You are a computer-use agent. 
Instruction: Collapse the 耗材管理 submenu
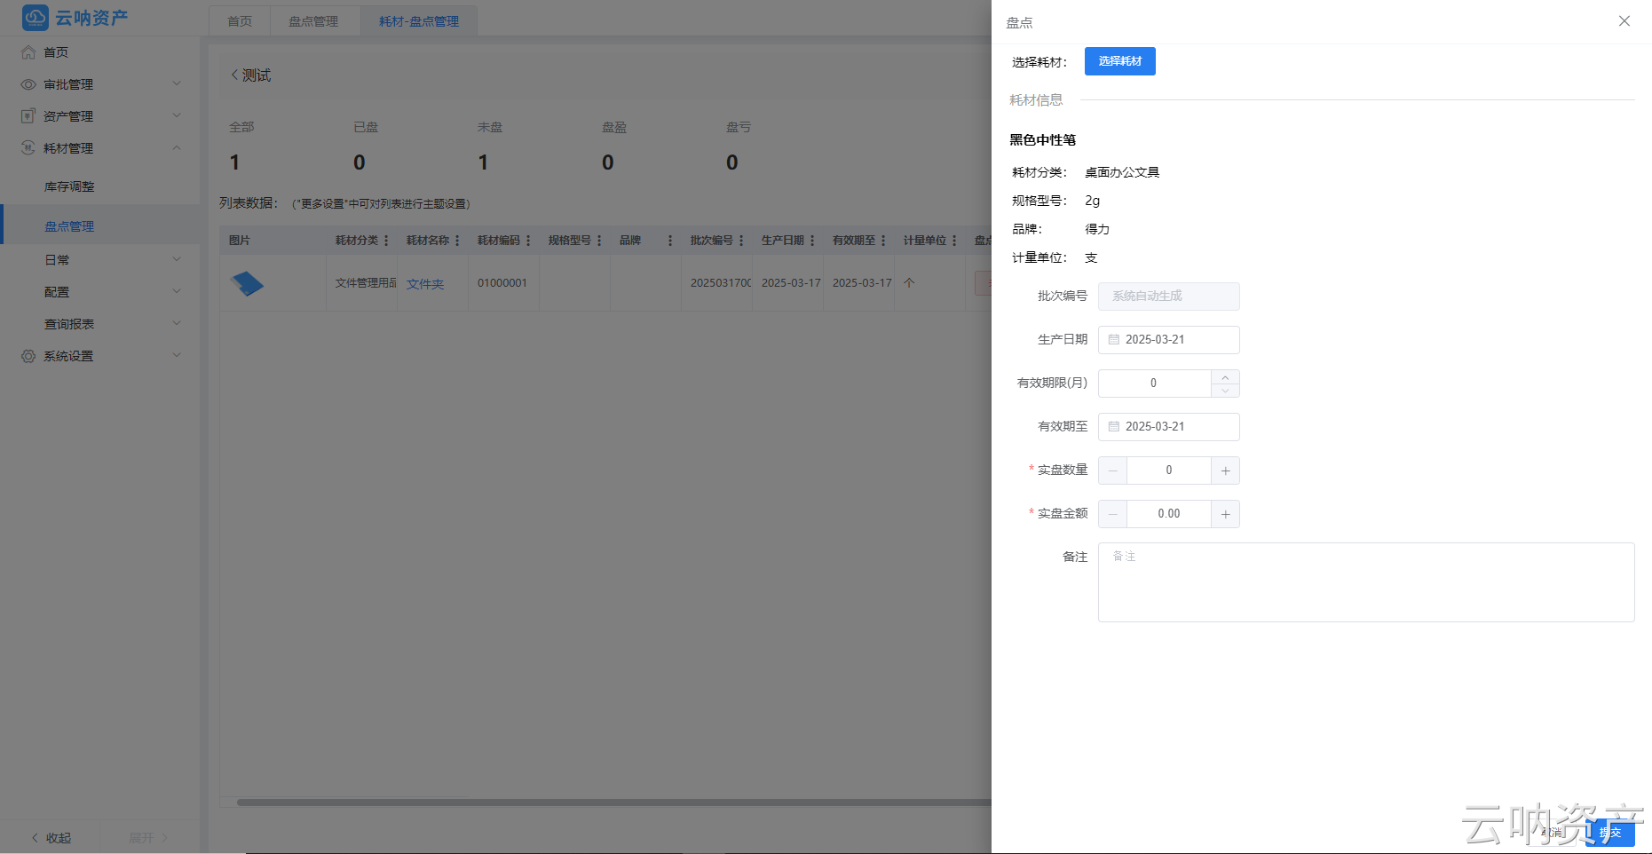(x=176, y=148)
